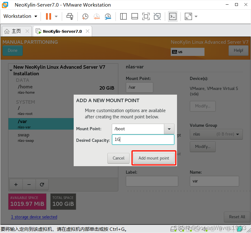Open the Workstation menu
Image resolution: width=251 pixels, height=233 pixels.
[20, 16]
